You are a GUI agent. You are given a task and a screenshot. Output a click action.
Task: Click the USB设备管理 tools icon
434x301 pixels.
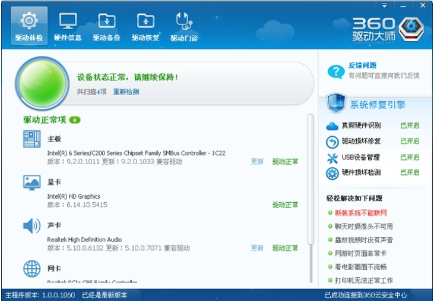pos(332,158)
